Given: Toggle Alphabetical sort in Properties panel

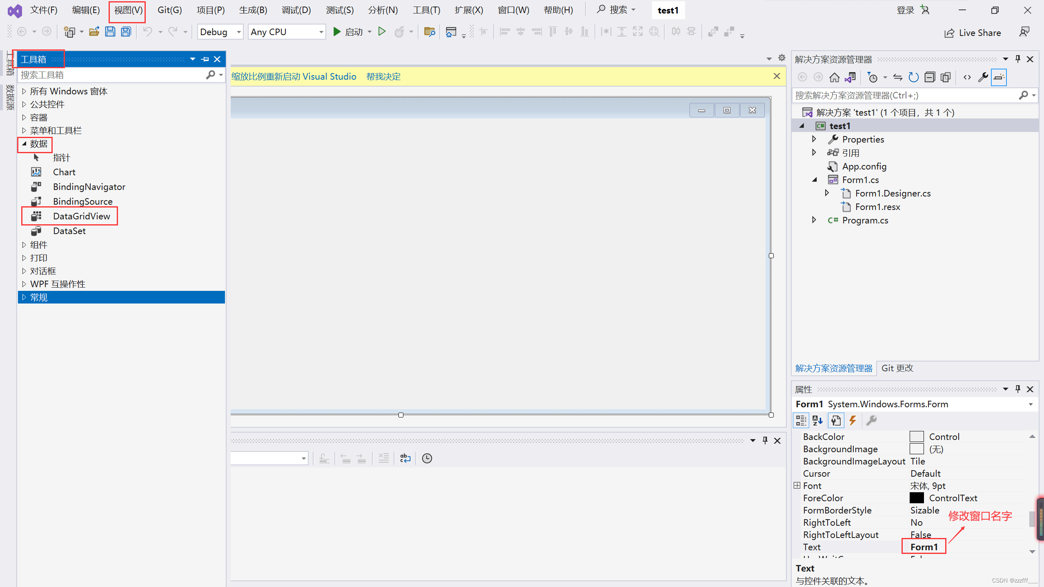Looking at the screenshot, I should tap(817, 420).
